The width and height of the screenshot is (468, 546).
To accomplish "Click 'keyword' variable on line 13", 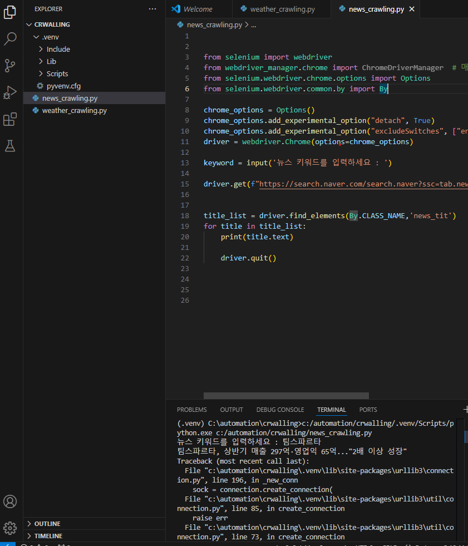I will [x=219, y=163].
